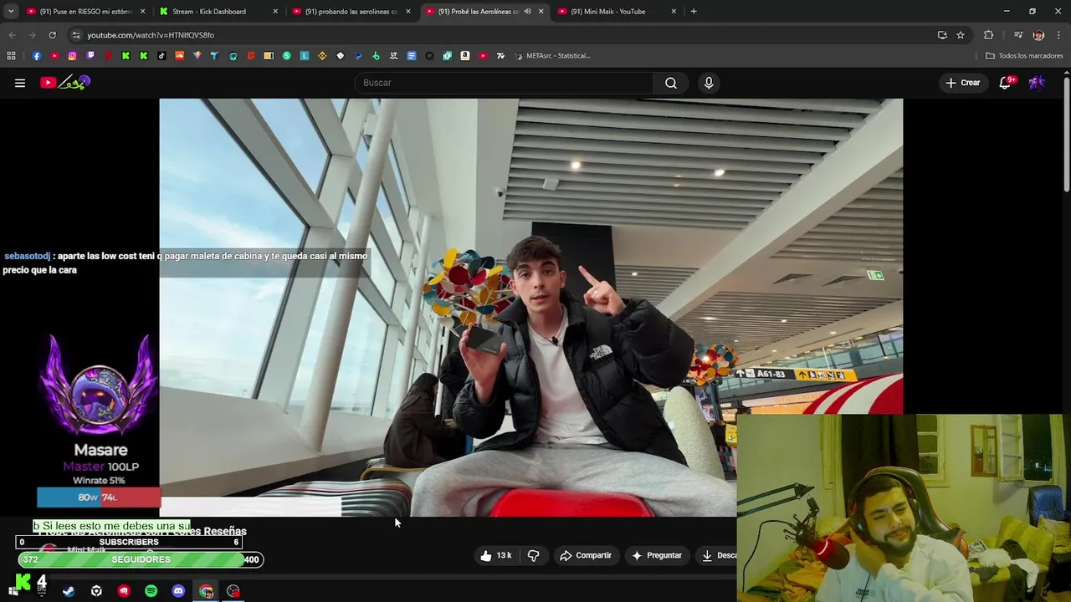Open the Binance bookmark
1071x602 pixels.
322,56
